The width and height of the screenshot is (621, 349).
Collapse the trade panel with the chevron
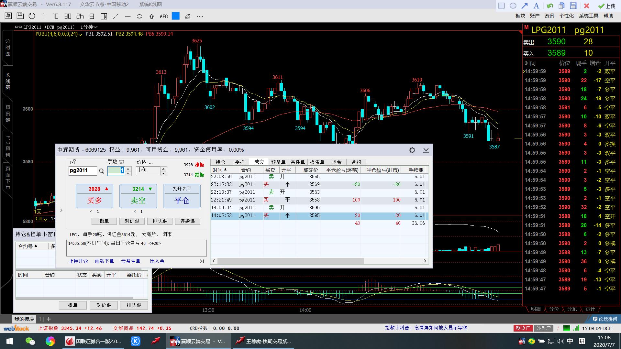(x=426, y=150)
